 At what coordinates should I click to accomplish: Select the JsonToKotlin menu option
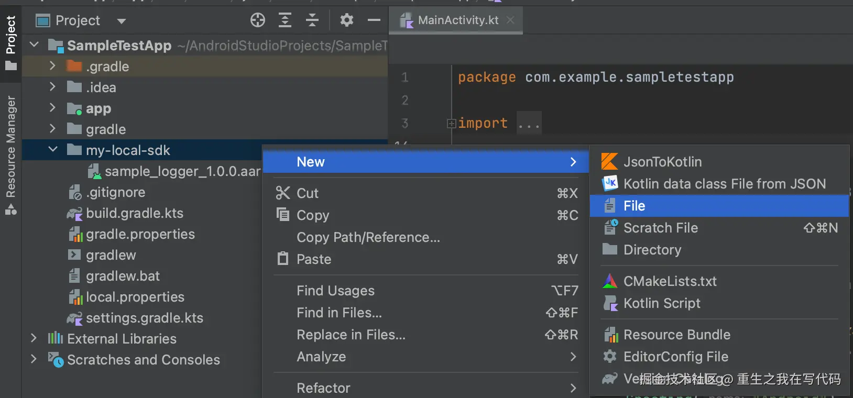point(662,162)
